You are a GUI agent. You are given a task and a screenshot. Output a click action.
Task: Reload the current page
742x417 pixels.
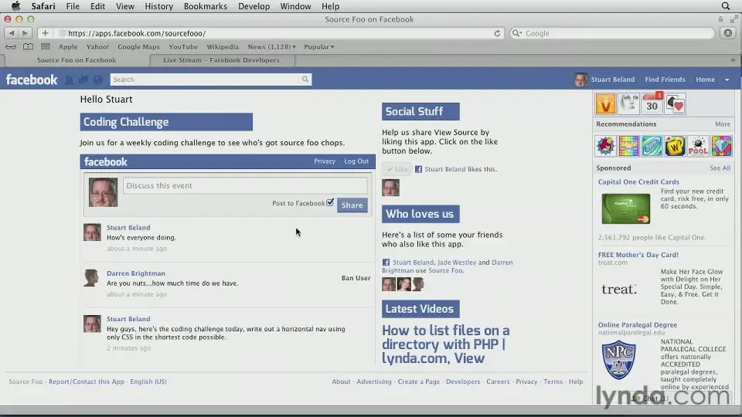497,33
